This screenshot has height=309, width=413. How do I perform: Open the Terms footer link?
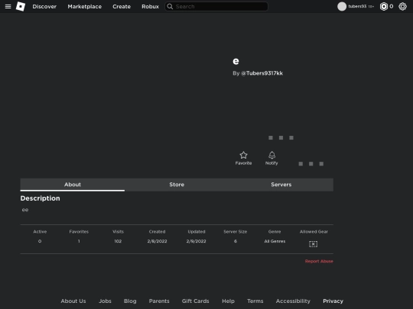(255, 301)
